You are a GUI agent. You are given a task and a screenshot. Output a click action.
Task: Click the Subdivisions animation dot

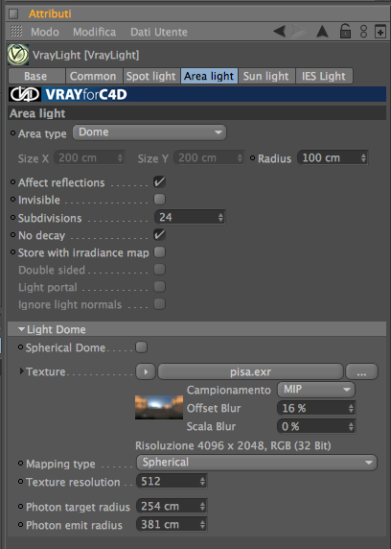[13, 218]
